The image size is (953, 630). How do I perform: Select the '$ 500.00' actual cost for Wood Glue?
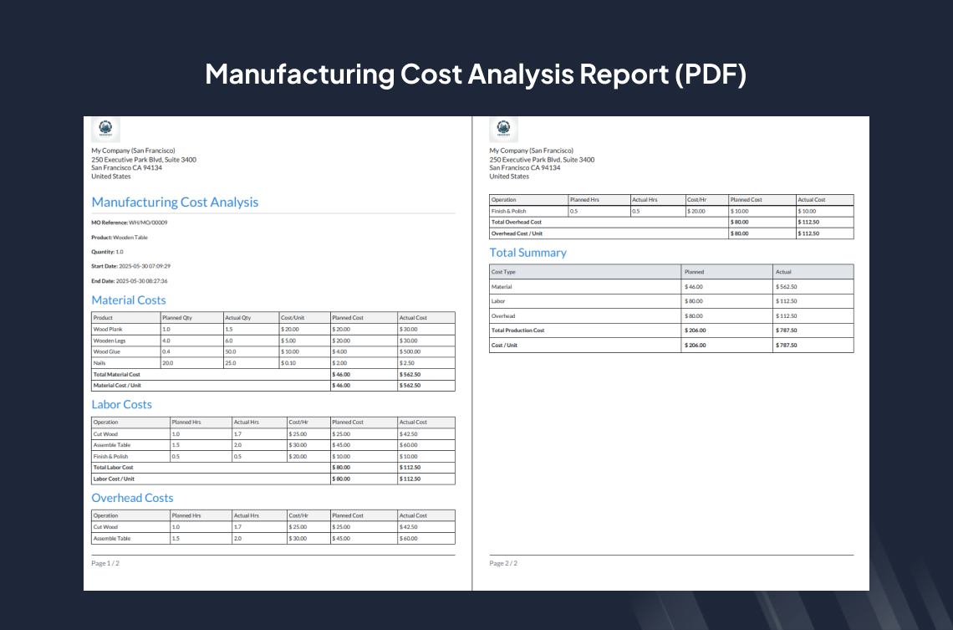coord(410,351)
